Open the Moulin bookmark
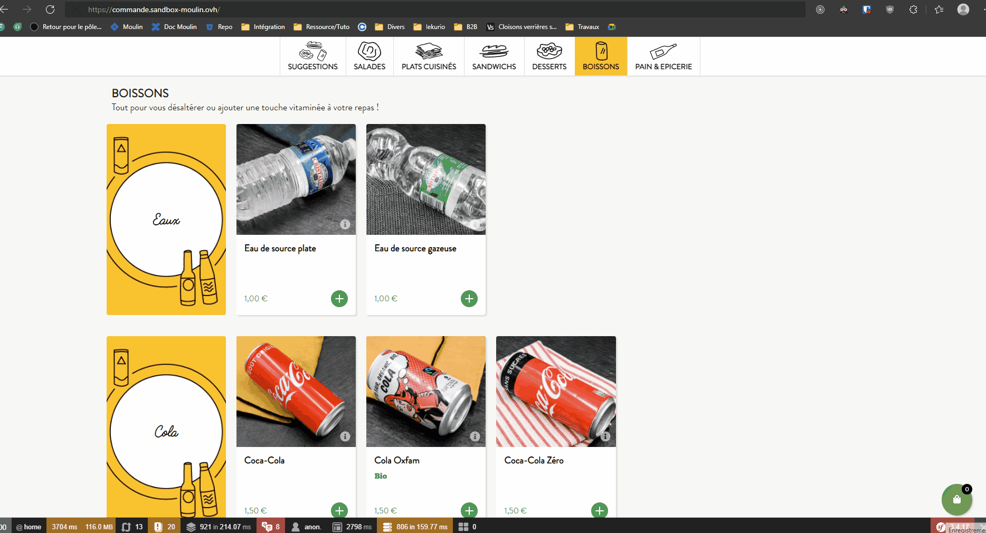986x533 pixels. pos(127,27)
